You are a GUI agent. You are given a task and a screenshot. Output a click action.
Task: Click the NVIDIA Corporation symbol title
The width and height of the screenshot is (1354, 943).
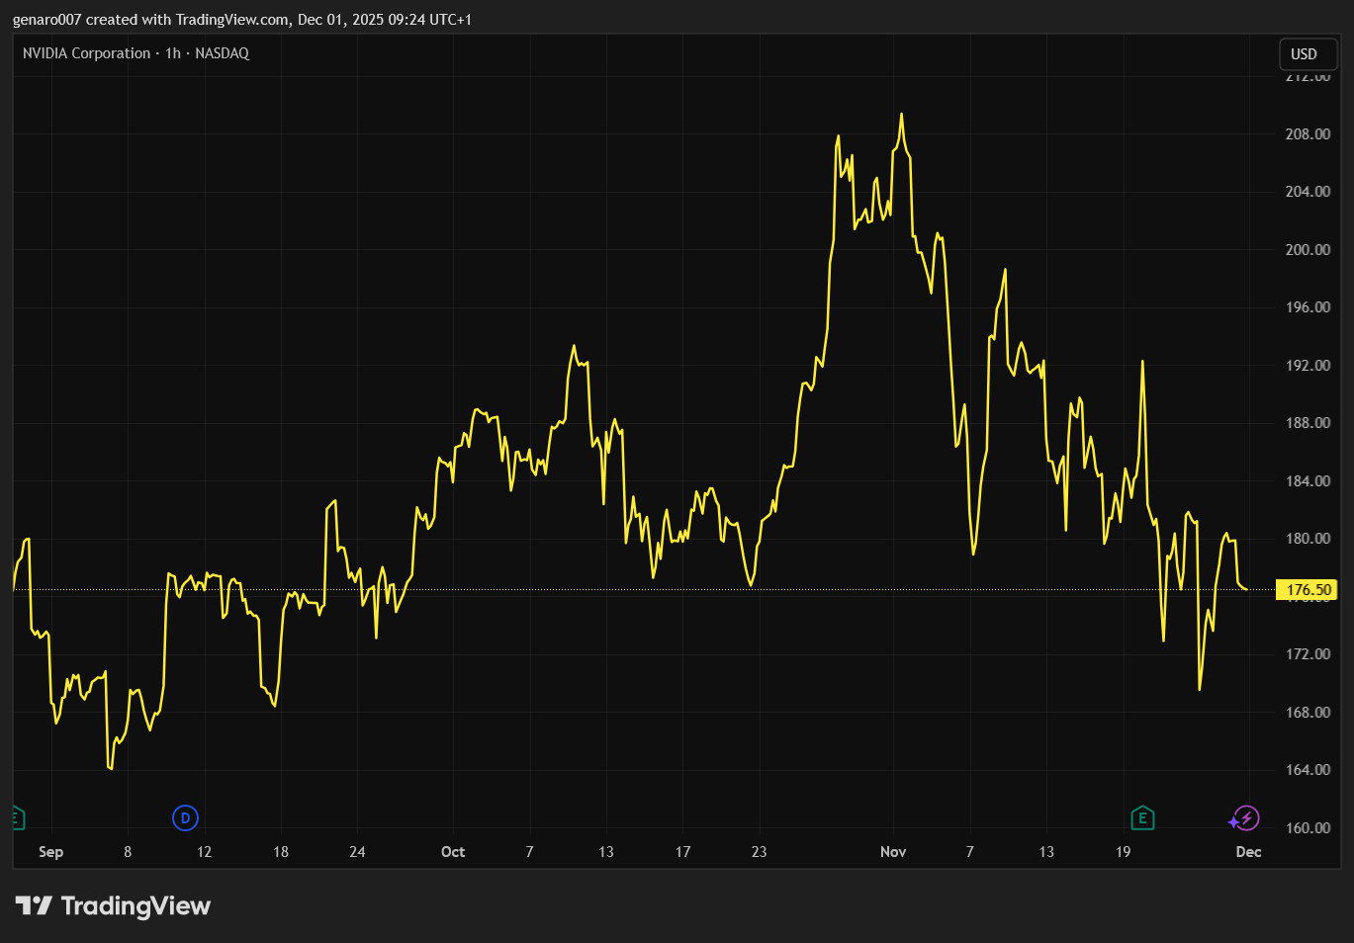pos(87,53)
